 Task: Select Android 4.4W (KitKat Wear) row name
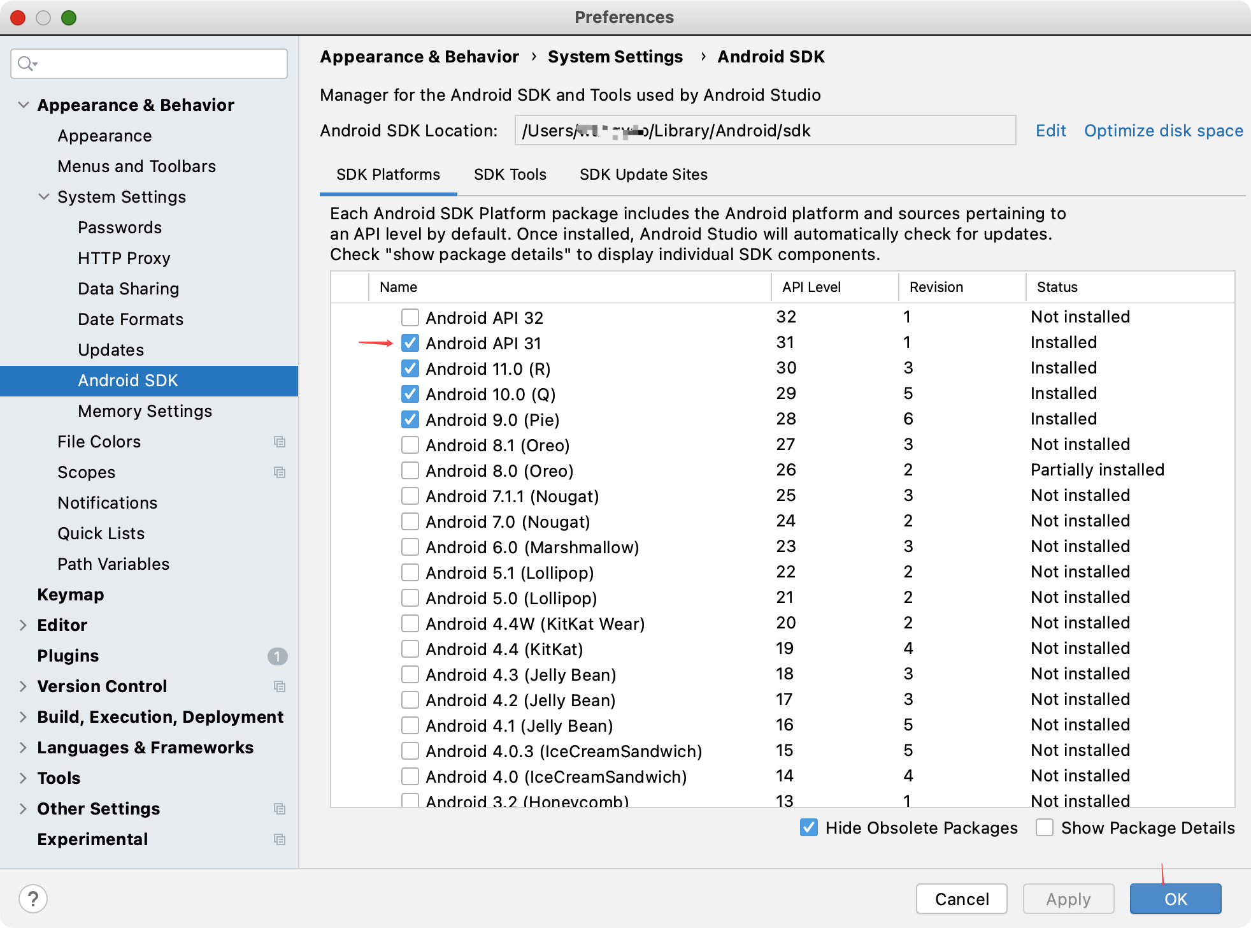click(x=535, y=623)
